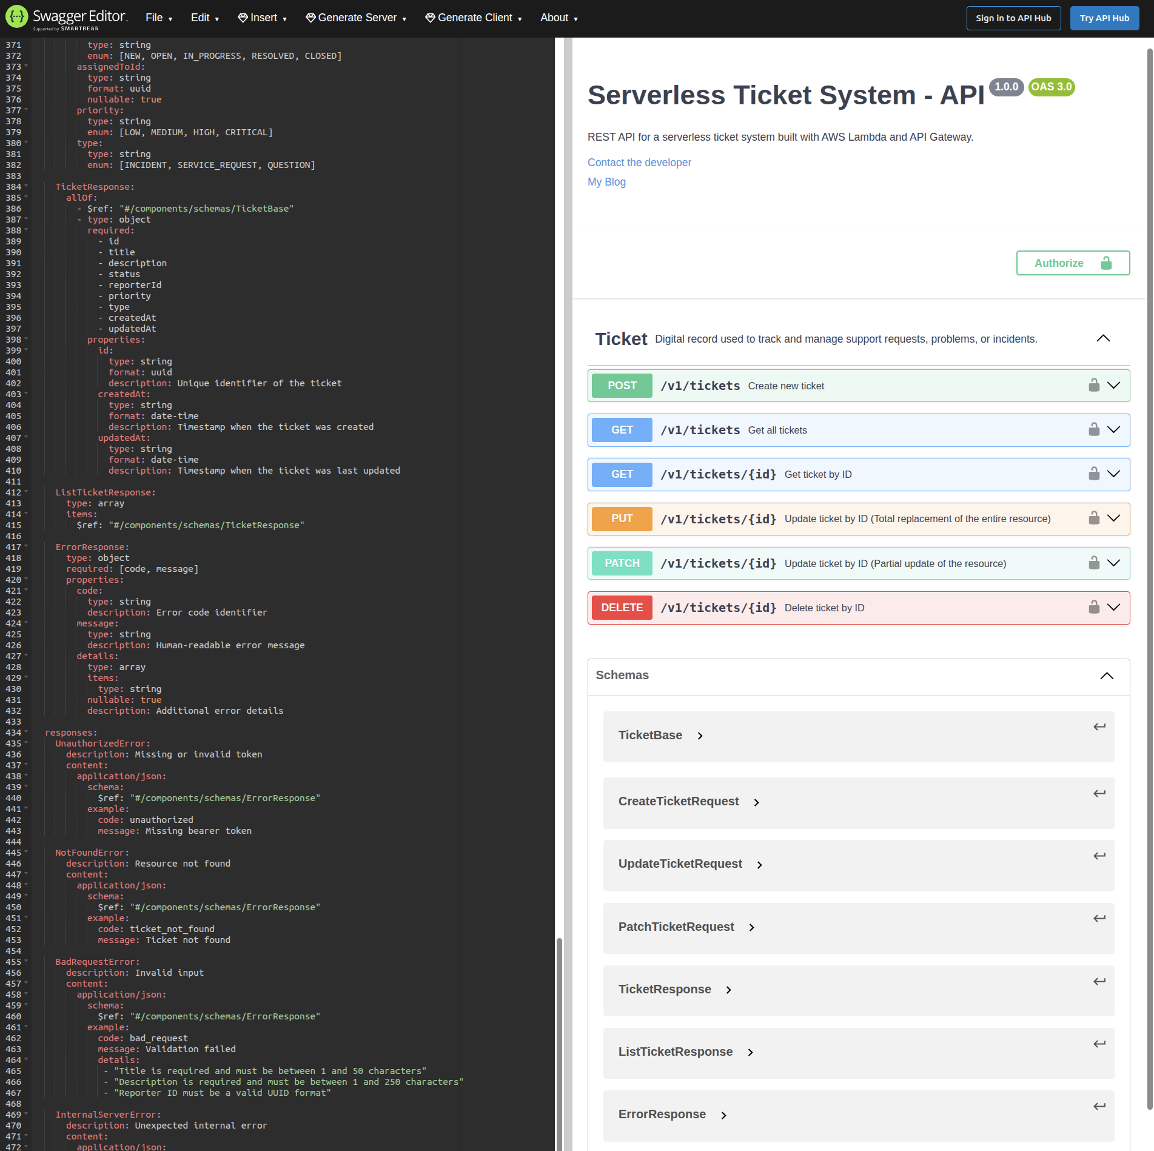Image resolution: width=1154 pixels, height=1151 pixels.
Task: Expand the POST /v1/tickets operation
Action: coord(1114,385)
